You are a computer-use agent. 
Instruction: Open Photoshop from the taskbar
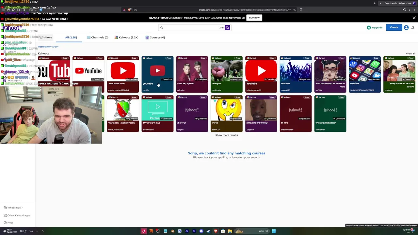pos(180,231)
